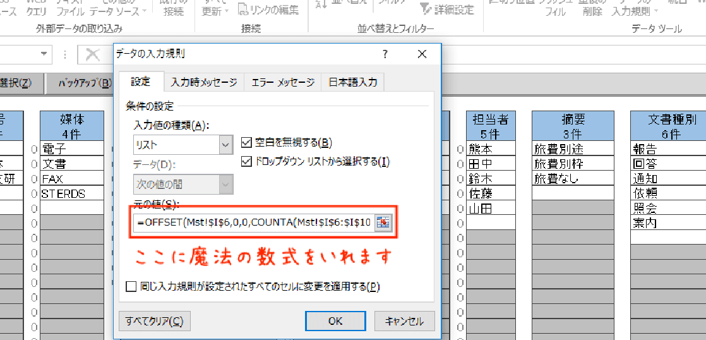Screen dimensions: 706x340
Task: Switch to the 設定 tab
Action: click(140, 82)
